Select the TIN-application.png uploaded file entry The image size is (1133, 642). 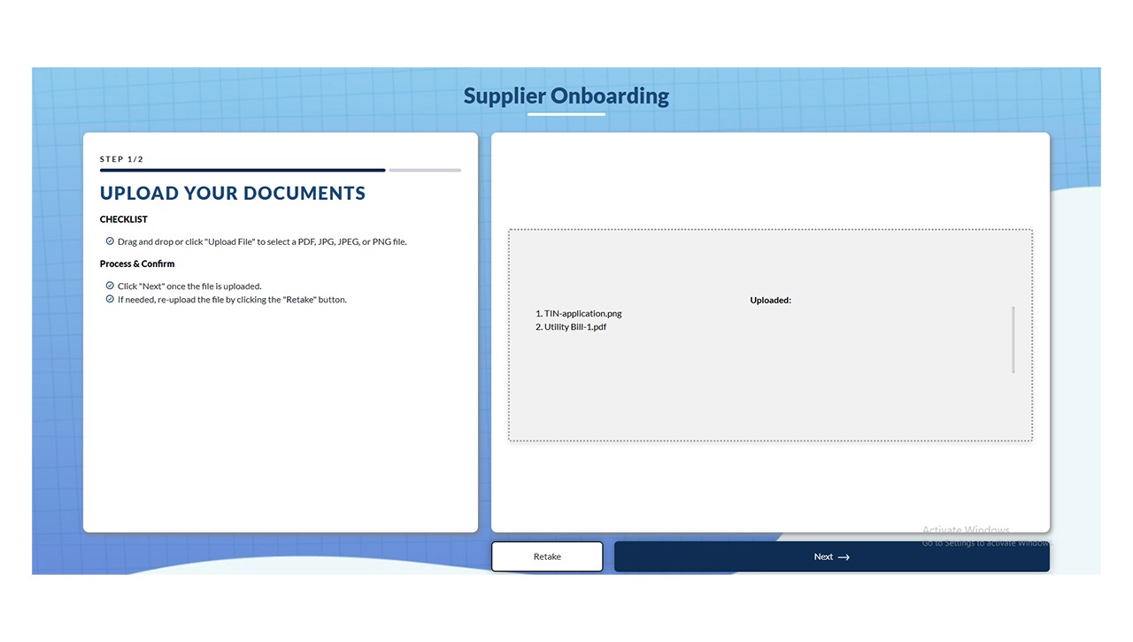[583, 314]
